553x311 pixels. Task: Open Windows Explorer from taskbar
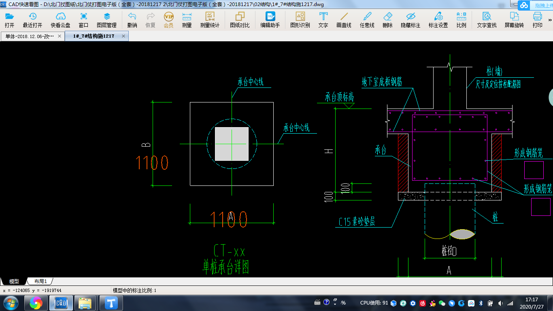pos(85,303)
